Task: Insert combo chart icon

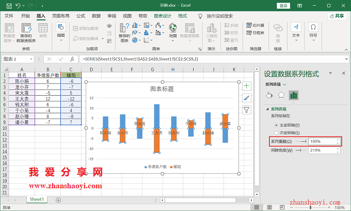Action: (159, 33)
